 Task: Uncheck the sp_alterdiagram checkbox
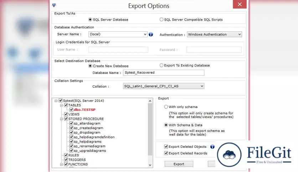(x=71, y=123)
